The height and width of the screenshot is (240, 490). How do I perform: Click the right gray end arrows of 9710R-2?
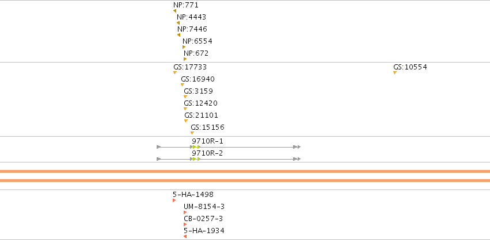[x=297, y=159]
